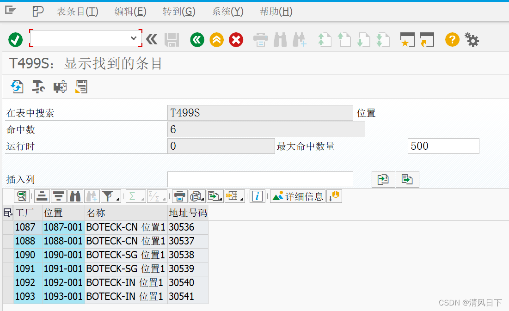Click the red Cancel icon in the toolbar
509x311 pixels.
coord(236,40)
